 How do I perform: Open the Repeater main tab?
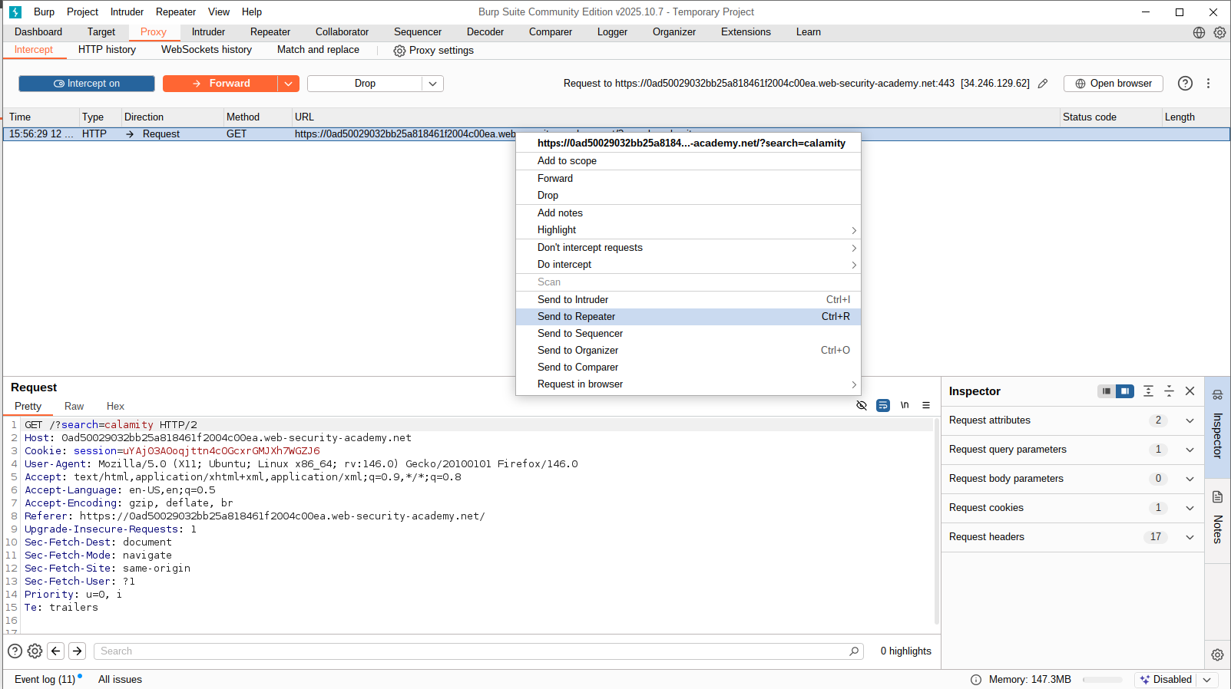pos(270,32)
